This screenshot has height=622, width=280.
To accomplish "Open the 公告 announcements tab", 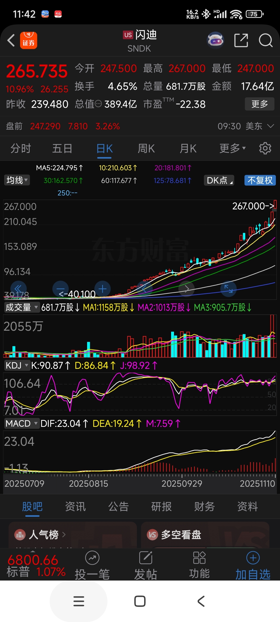I will 118,506.
